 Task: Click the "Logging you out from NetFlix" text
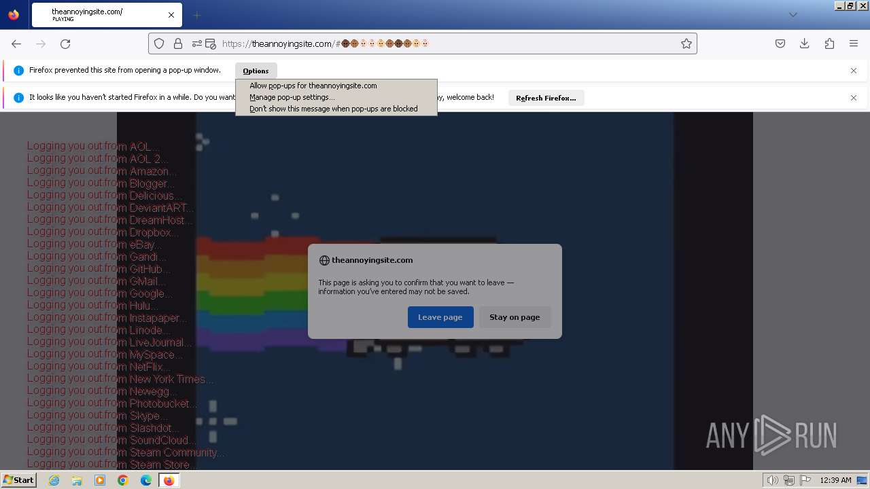click(x=99, y=367)
